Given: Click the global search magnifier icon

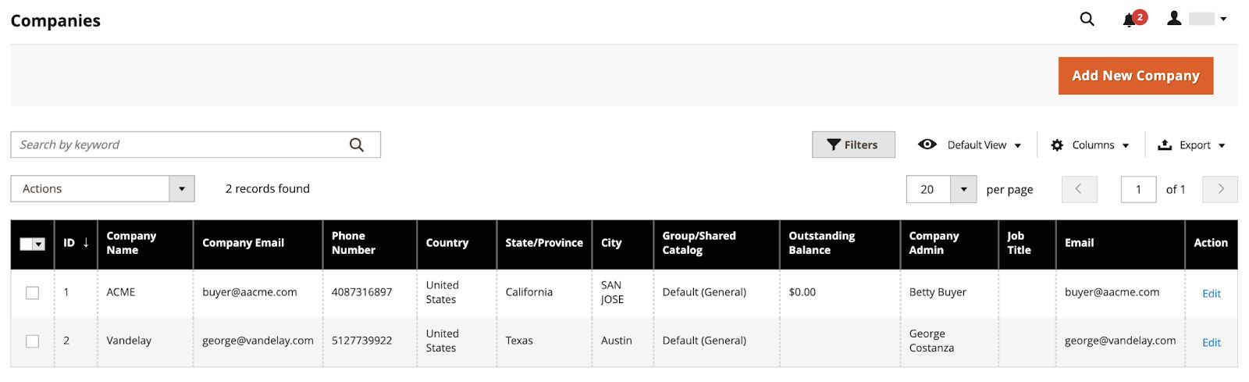Looking at the screenshot, I should point(1087,20).
